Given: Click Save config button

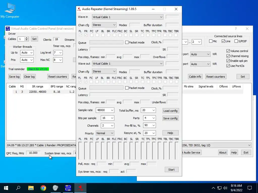Looking at the screenshot, I should point(171,118).
